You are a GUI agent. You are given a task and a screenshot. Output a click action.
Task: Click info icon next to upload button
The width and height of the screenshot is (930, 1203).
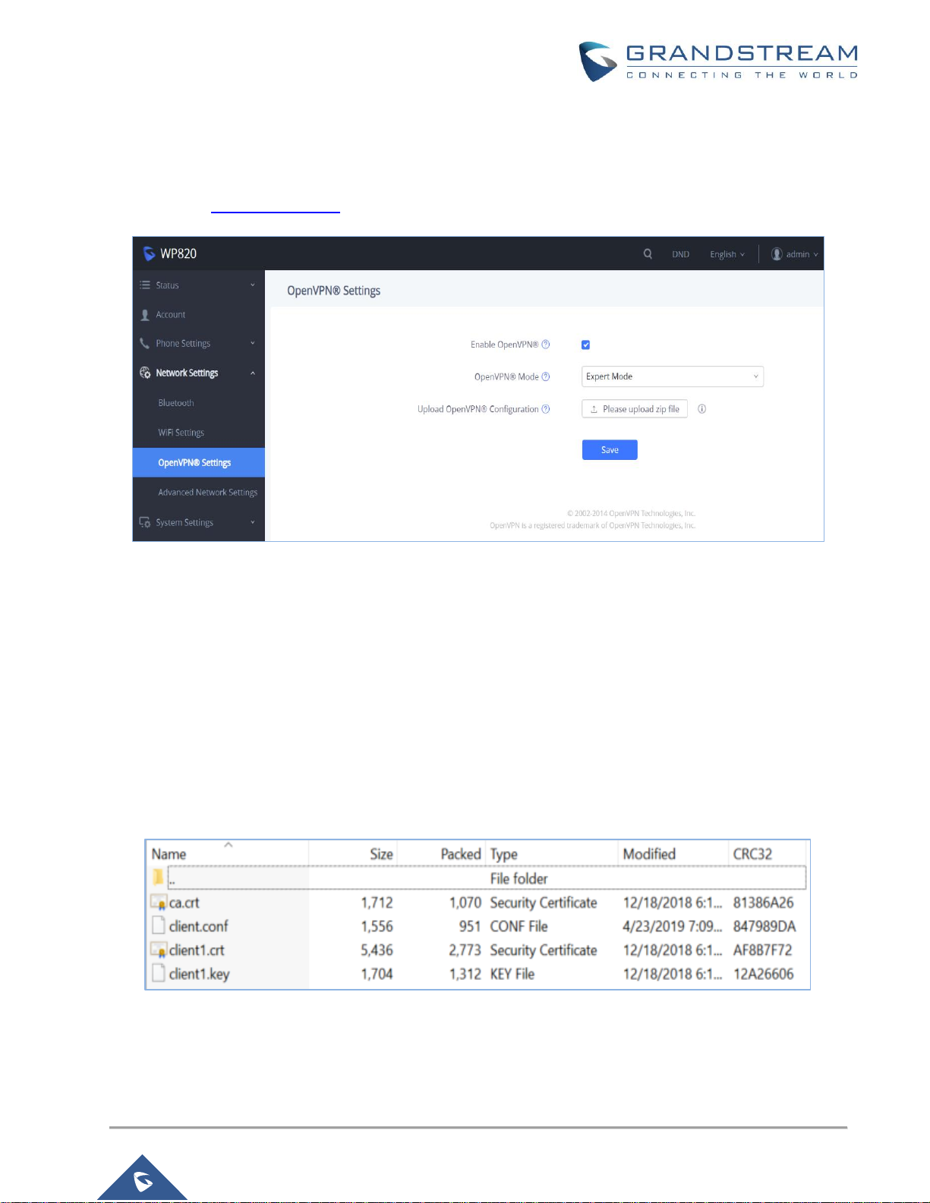(x=702, y=409)
